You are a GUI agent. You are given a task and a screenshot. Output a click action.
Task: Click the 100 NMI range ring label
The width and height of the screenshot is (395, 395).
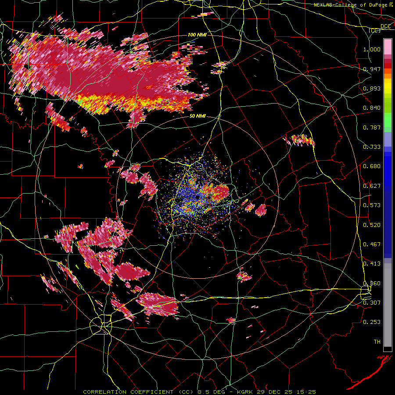point(197,35)
